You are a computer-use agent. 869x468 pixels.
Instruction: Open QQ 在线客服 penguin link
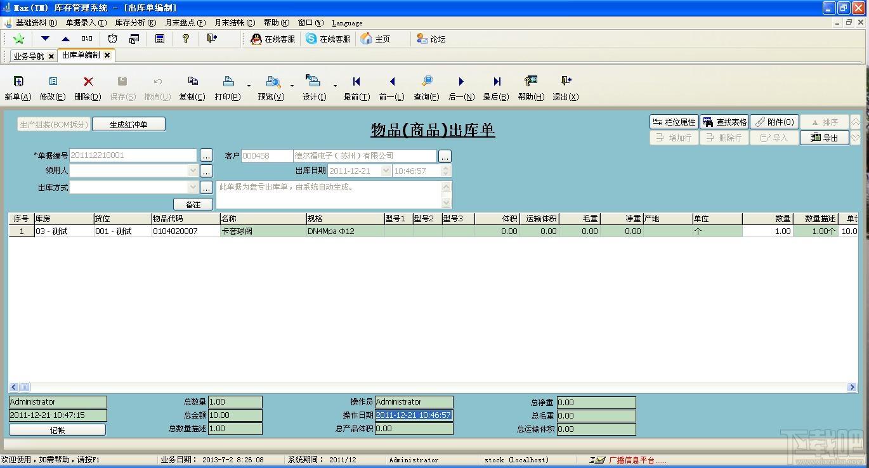click(x=273, y=39)
